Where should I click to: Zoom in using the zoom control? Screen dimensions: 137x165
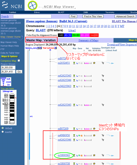click(8, 85)
